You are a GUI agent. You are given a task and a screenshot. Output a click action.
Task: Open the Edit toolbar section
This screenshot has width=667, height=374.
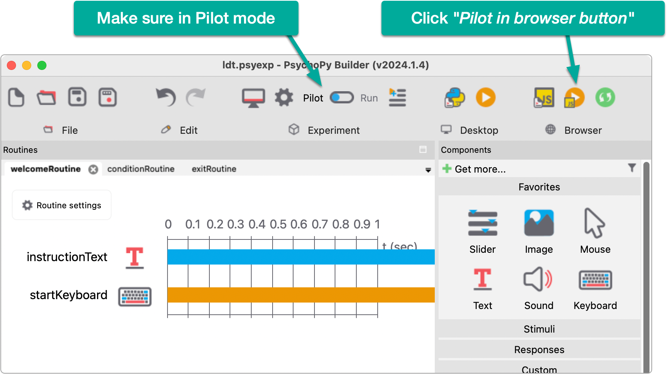[179, 130]
